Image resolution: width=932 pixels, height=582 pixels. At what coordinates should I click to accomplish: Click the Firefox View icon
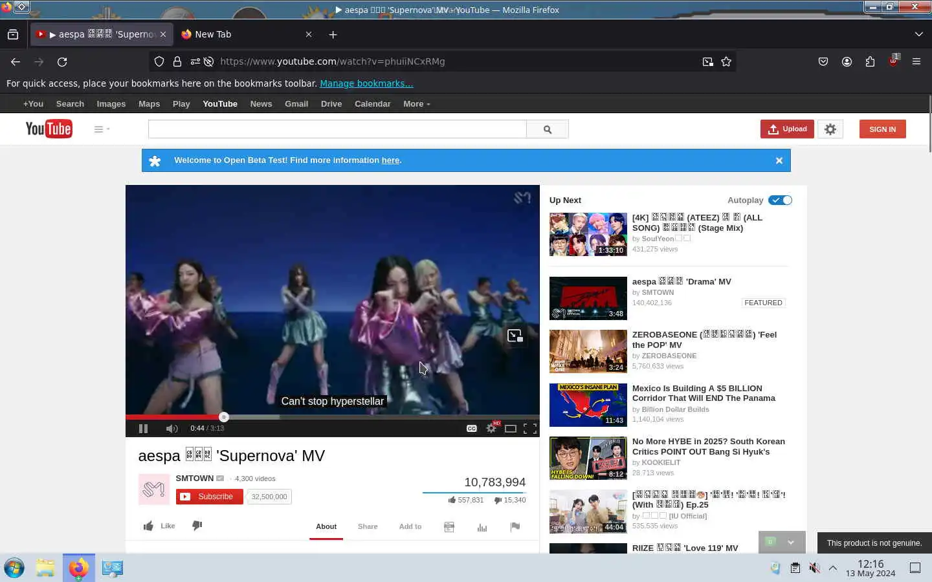[x=13, y=34]
